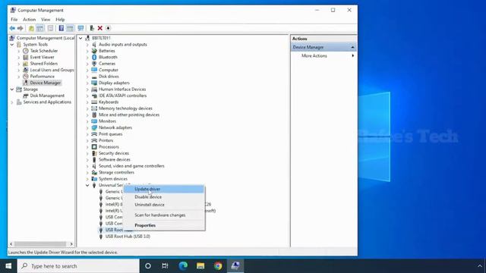Click the Performance gauge icon
The width and height of the screenshot is (486, 273).
pyautogui.click(x=26, y=77)
